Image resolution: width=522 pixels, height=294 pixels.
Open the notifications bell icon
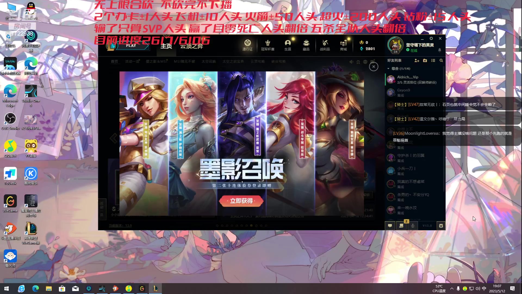(440, 50)
